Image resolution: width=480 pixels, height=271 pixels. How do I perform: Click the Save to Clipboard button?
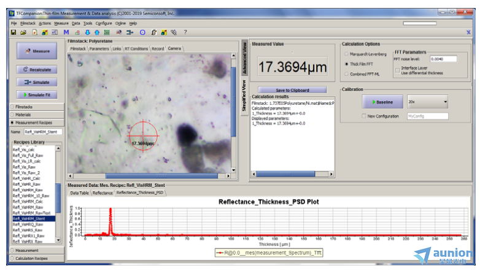[x=292, y=90]
